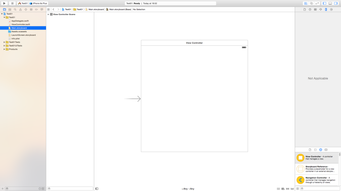Toggle the Navigator panel visibility

[324, 3]
